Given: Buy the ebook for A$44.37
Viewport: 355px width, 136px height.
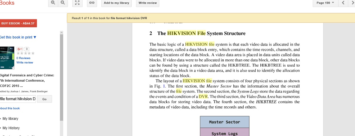Looking at the screenshot, I should tap(18, 23).
